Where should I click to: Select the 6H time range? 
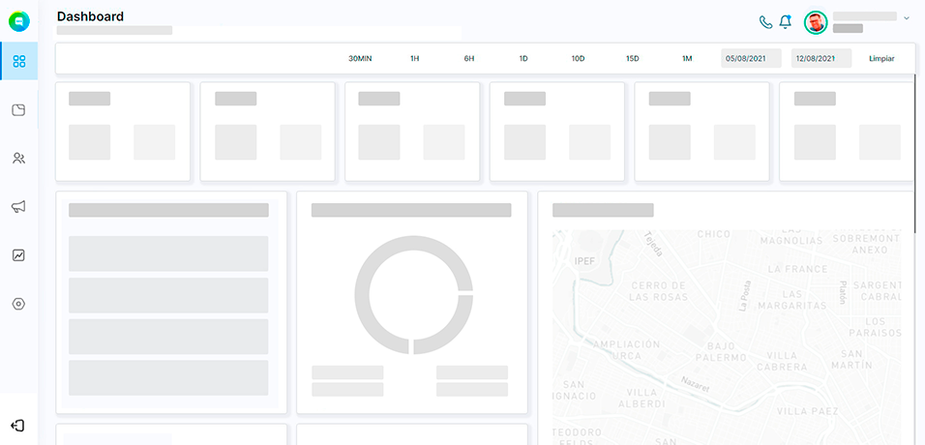pos(469,59)
